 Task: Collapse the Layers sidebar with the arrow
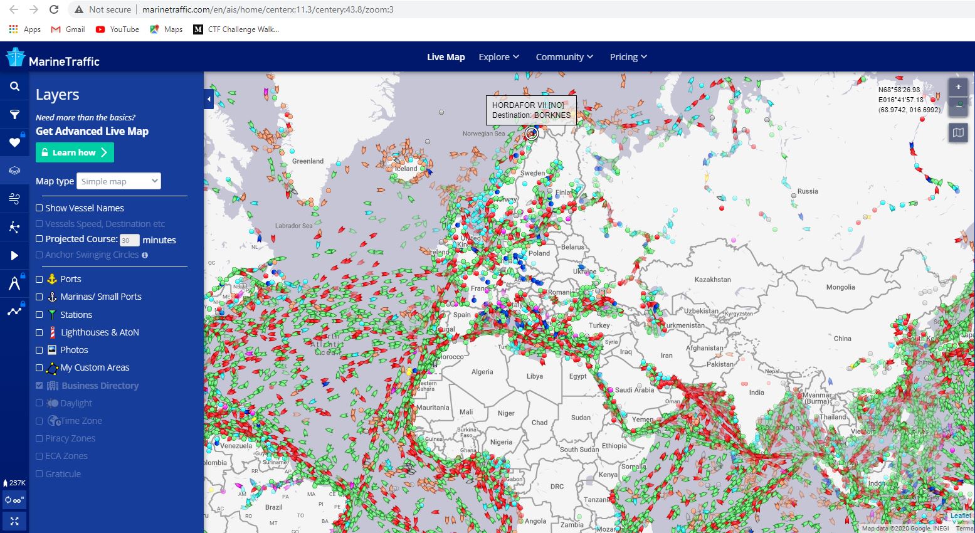pos(208,98)
